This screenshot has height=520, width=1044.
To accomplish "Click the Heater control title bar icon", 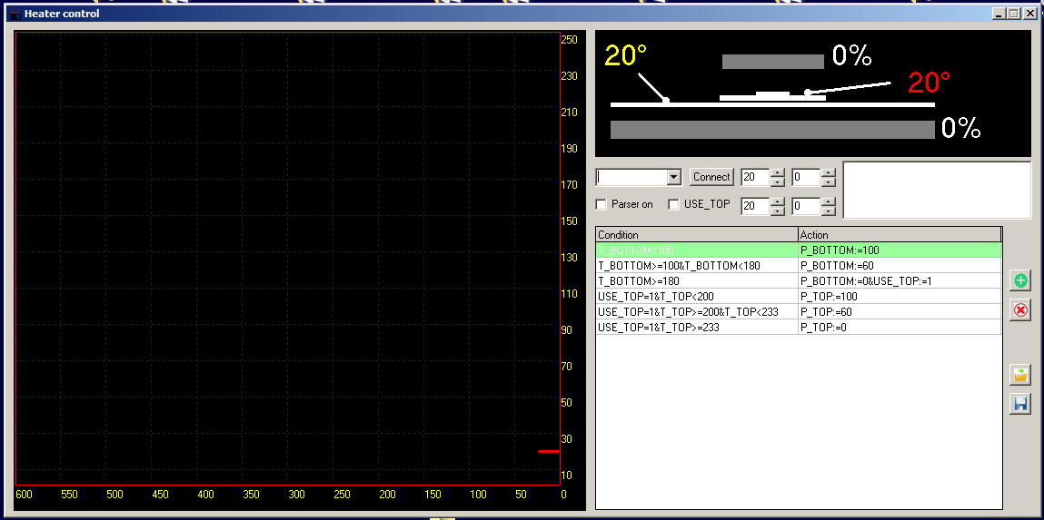I will pyautogui.click(x=15, y=14).
